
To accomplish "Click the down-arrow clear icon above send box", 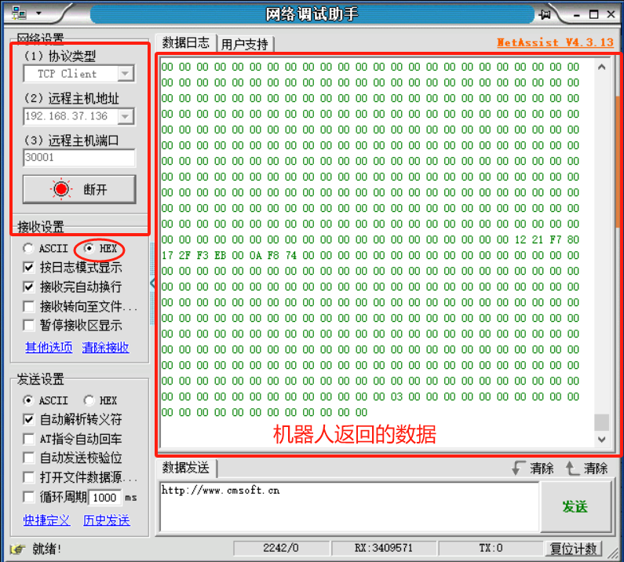I will click(x=518, y=468).
